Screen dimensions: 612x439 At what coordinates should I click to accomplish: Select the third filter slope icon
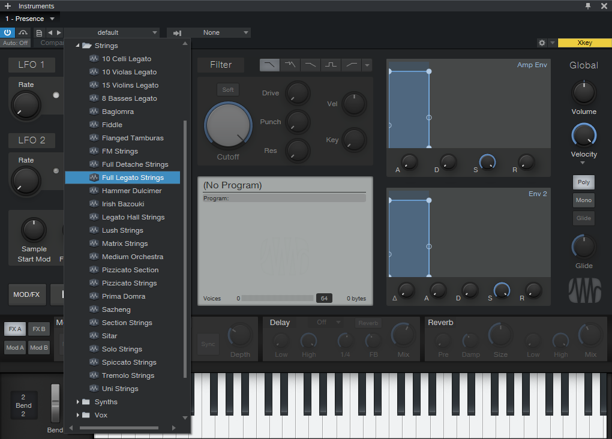click(x=310, y=65)
